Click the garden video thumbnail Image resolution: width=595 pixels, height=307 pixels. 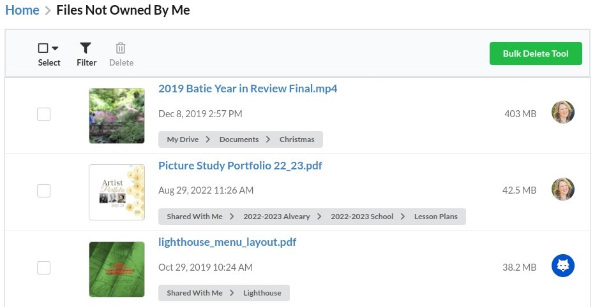point(116,116)
